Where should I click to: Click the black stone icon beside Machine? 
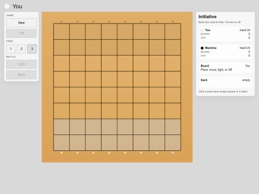202,48
